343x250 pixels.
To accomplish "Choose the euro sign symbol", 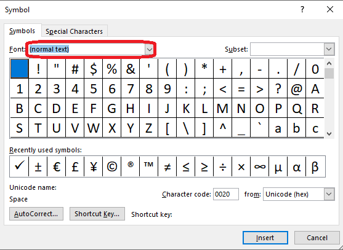I will [57, 166].
